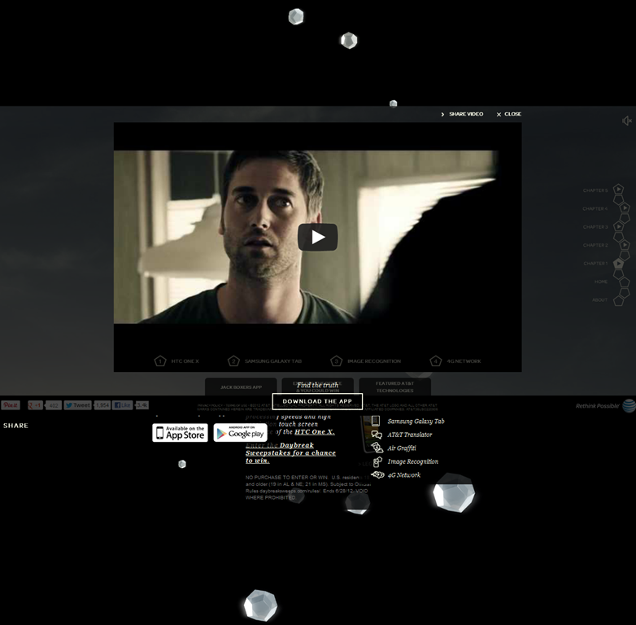The height and width of the screenshot is (625, 636).
Task: Select the Chapter 3 label
Action: 595,227
